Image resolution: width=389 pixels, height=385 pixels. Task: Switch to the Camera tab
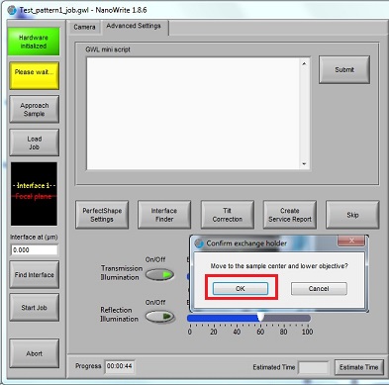pyautogui.click(x=84, y=27)
